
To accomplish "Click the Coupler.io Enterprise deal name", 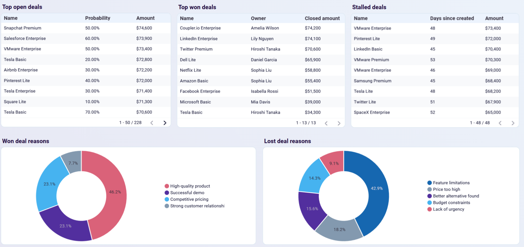I will [200, 28].
